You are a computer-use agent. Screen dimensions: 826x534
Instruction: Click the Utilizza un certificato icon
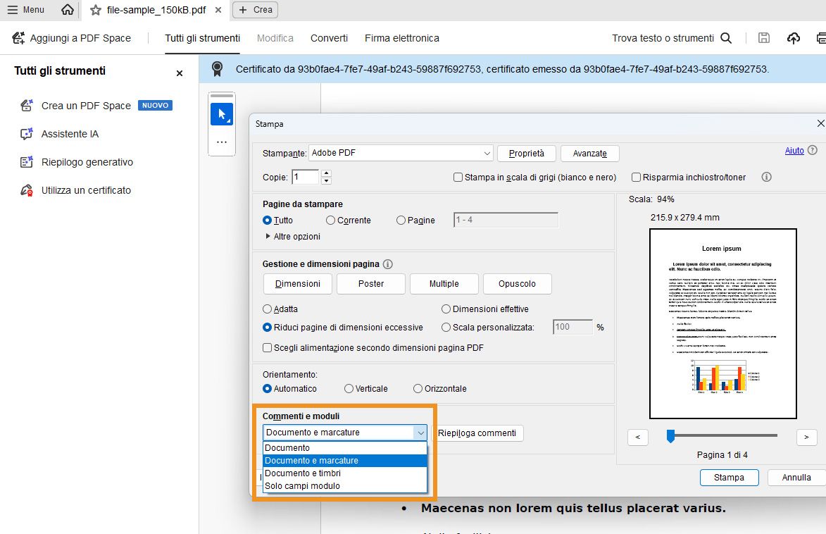point(26,190)
